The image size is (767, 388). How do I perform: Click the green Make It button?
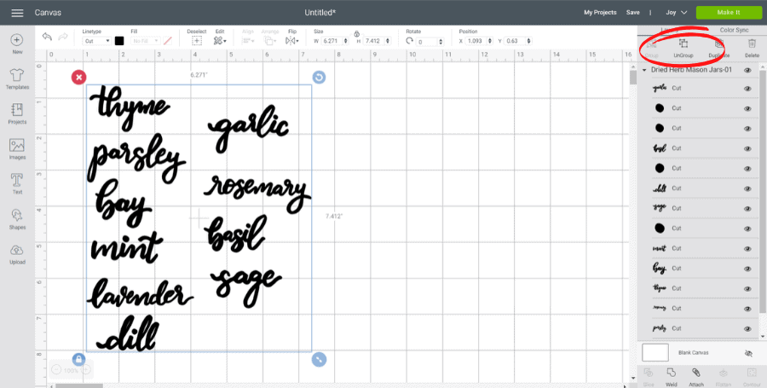729,13
